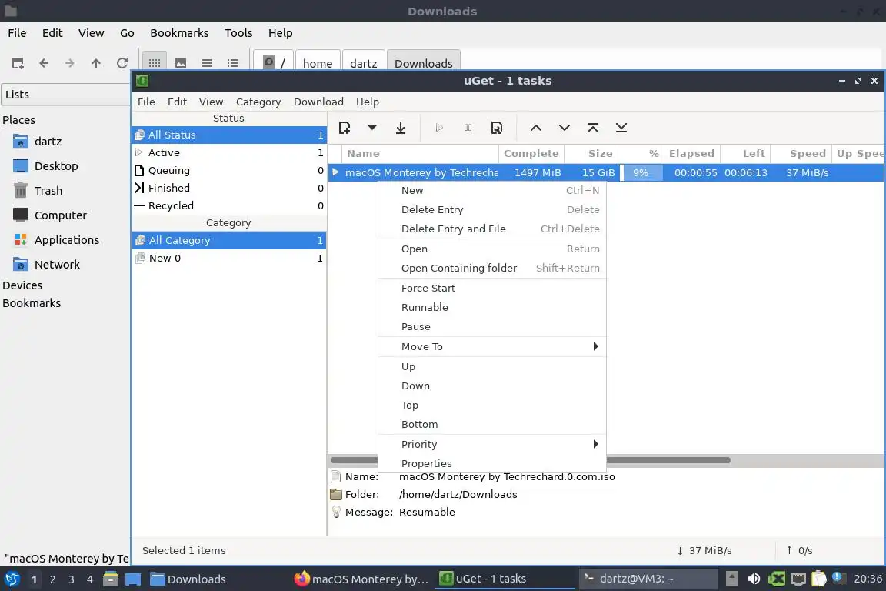Select Finished status row
This screenshot has height=591, width=886.
pyautogui.click(x=229, y=188)
